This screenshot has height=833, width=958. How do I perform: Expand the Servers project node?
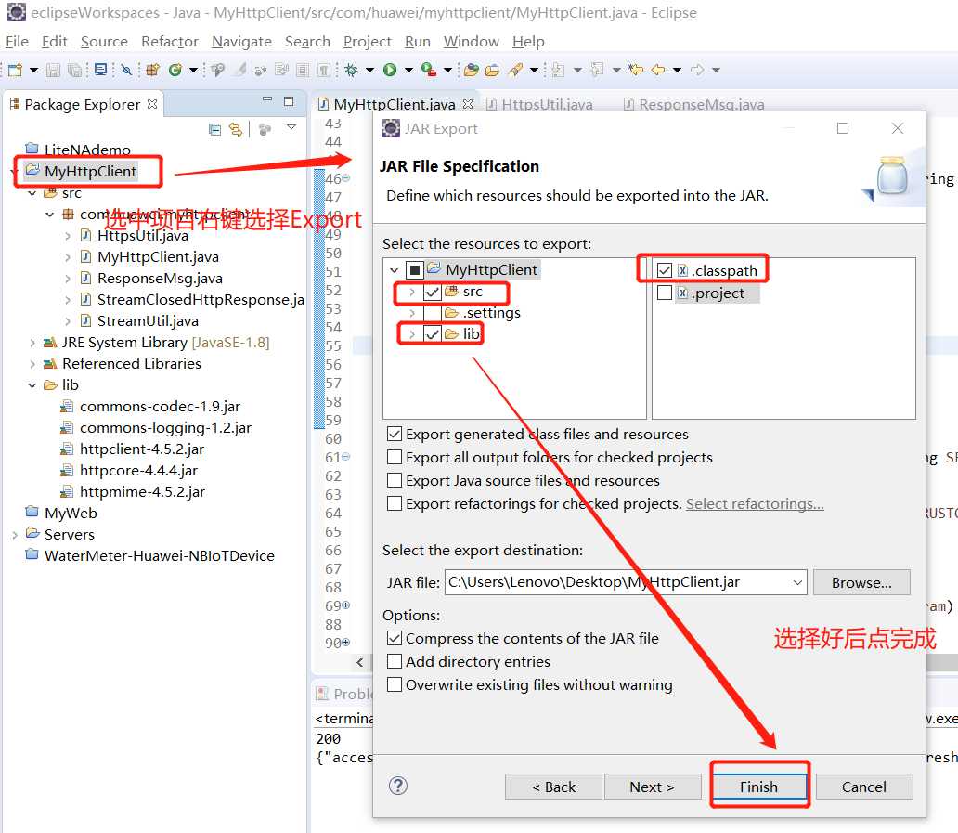point(15,535)
